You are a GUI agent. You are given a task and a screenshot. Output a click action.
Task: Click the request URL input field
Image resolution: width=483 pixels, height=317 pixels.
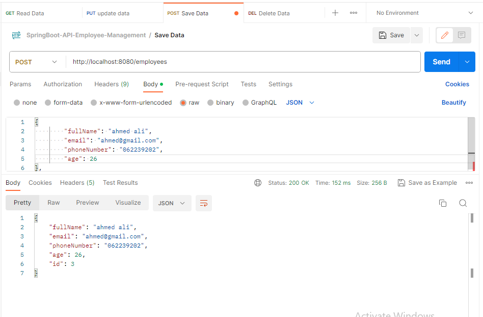pos(243,62)
